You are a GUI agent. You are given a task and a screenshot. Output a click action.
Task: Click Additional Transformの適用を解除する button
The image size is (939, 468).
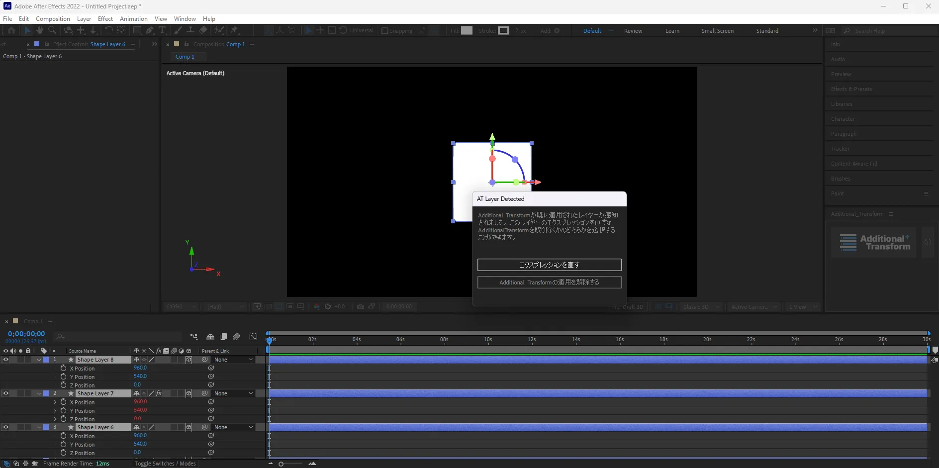coord(549,282)
